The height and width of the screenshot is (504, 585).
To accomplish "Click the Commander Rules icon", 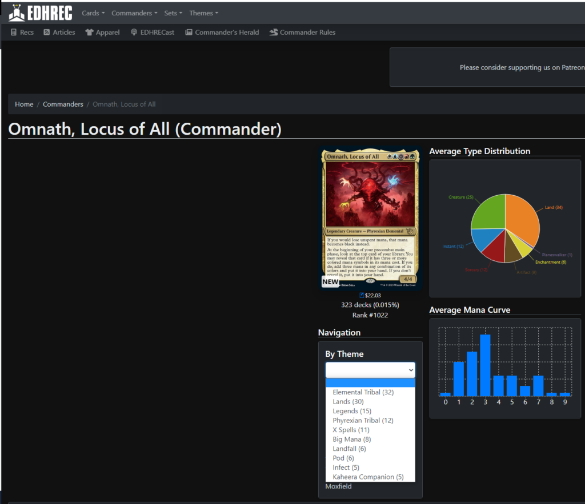I will (274, 32).
